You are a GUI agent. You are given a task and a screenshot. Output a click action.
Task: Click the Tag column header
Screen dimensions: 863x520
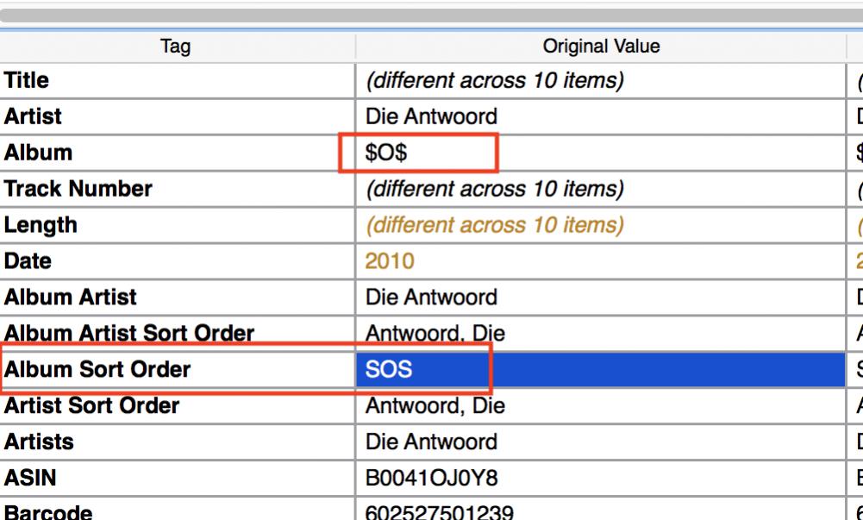pyautogui.click(x=176, y=47)
